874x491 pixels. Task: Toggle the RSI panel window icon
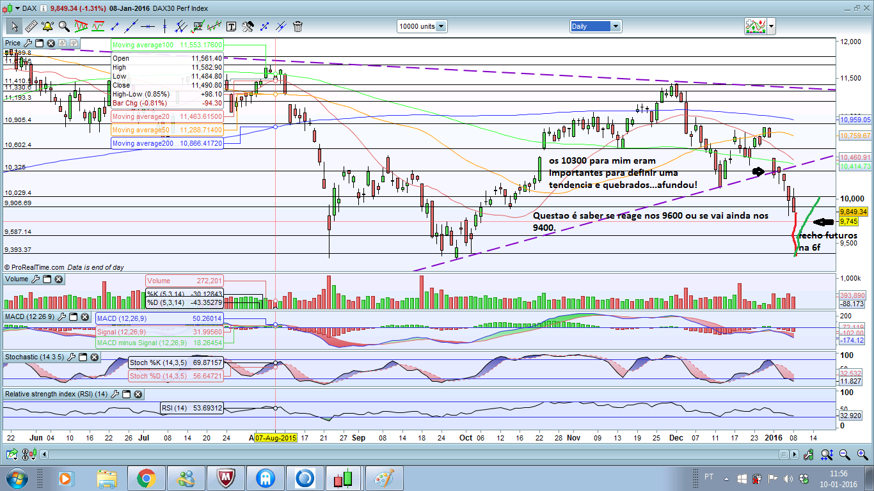pyautogui.click(x=126, y=394)
